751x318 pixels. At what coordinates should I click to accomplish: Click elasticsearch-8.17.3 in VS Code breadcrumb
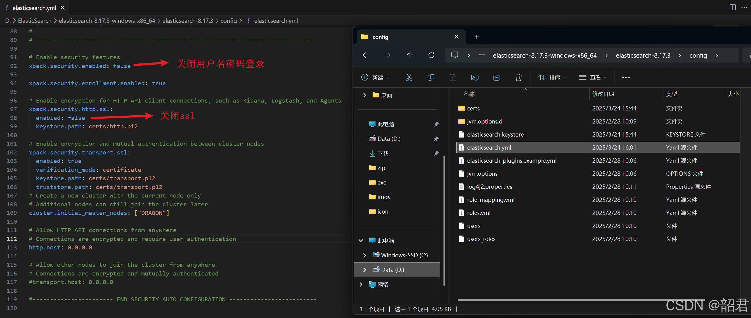point(188,21)
